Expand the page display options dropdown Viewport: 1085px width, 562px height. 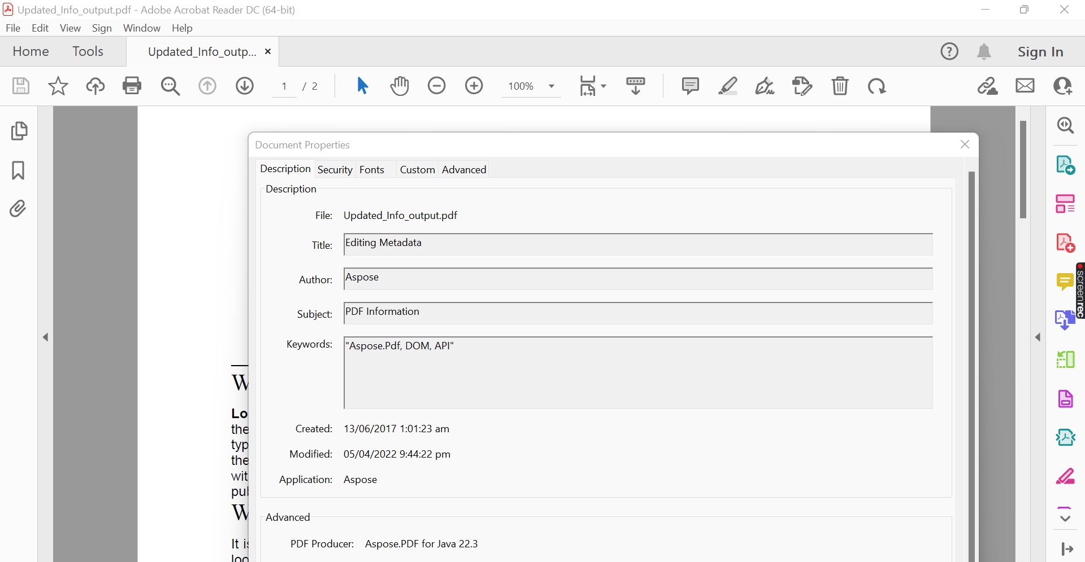pyautogui.click(x=603, y=86)
